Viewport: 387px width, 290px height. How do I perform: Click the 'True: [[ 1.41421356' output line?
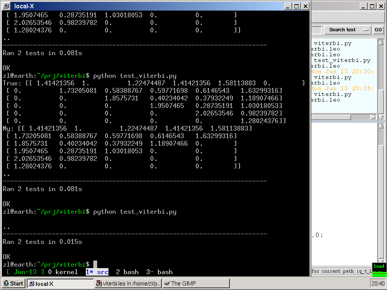(153, 83)
